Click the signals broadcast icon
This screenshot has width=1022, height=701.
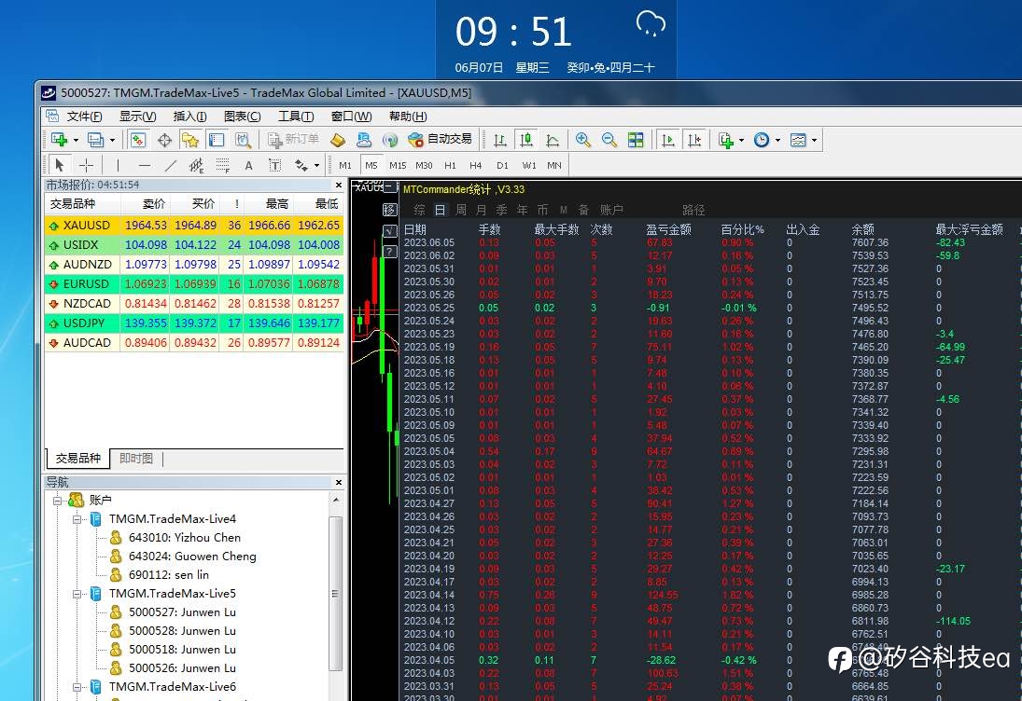click(390, 139)
